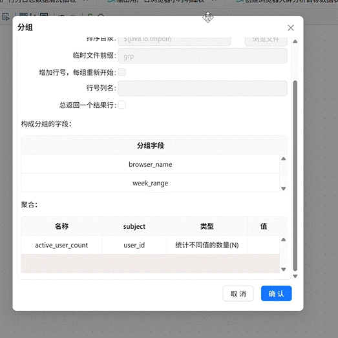Click the empty highlighted aggregate row

pyautogui.click(x=150, y=264)
